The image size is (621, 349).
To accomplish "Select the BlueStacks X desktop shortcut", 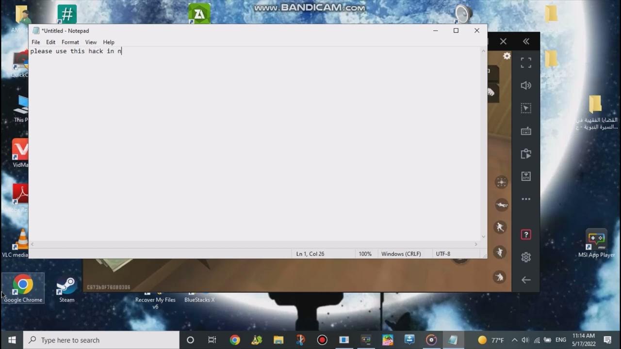I will pyautogui.click(x=199, y=298).
